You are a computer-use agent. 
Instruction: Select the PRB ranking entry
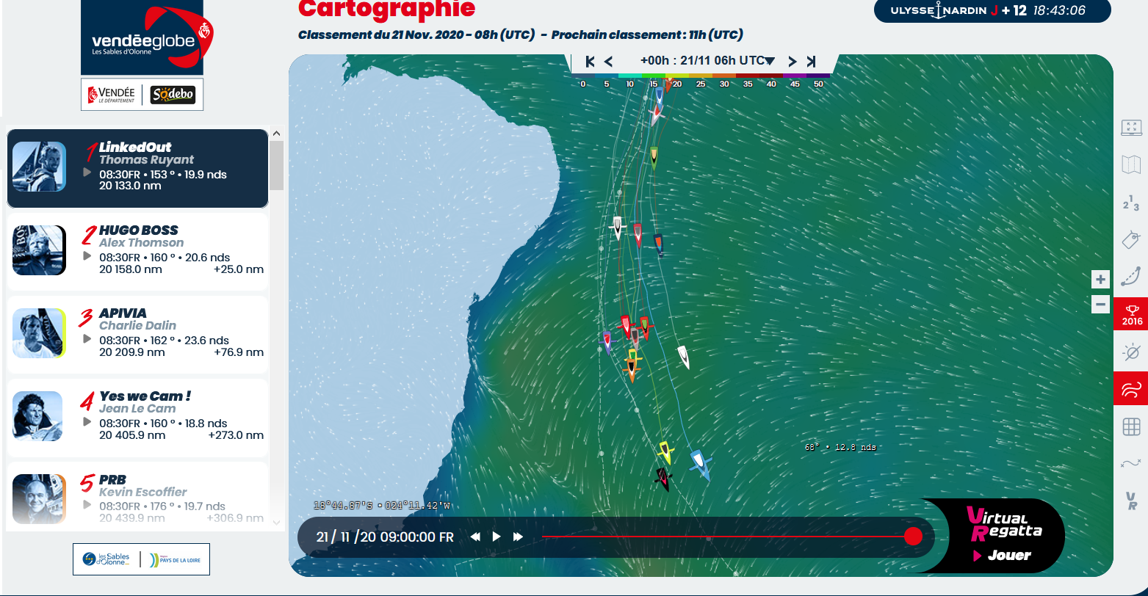[138, 495]
